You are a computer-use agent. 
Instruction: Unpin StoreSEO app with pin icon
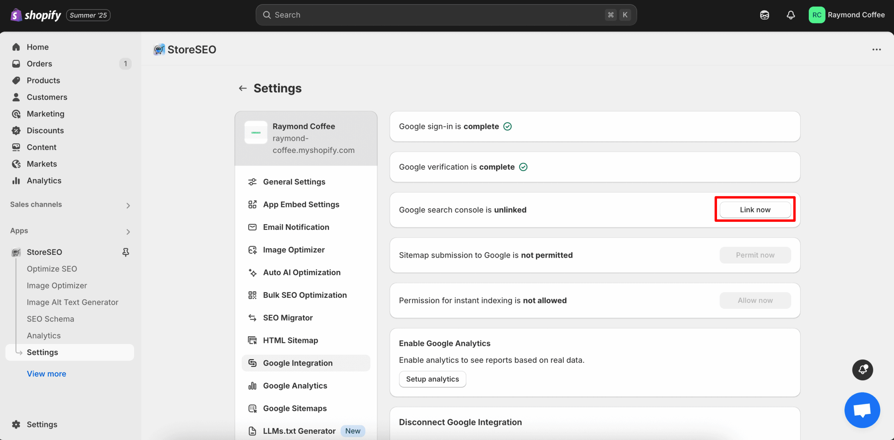(126, 252)
